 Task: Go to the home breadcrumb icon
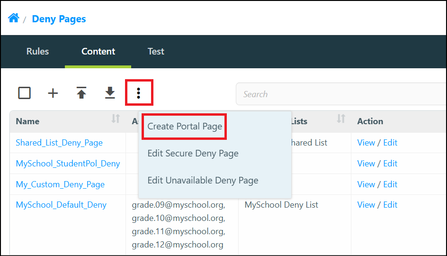pos(13,18)
